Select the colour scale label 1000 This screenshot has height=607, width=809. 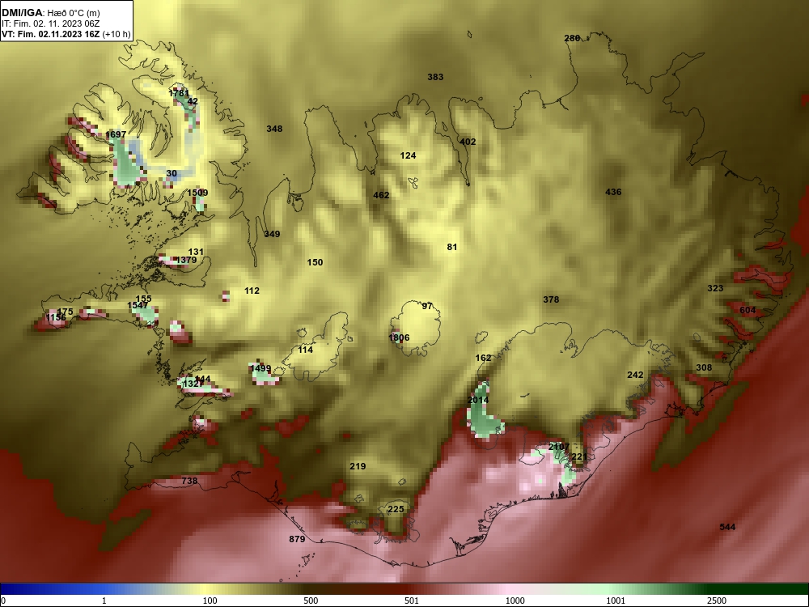pos(515,601)
